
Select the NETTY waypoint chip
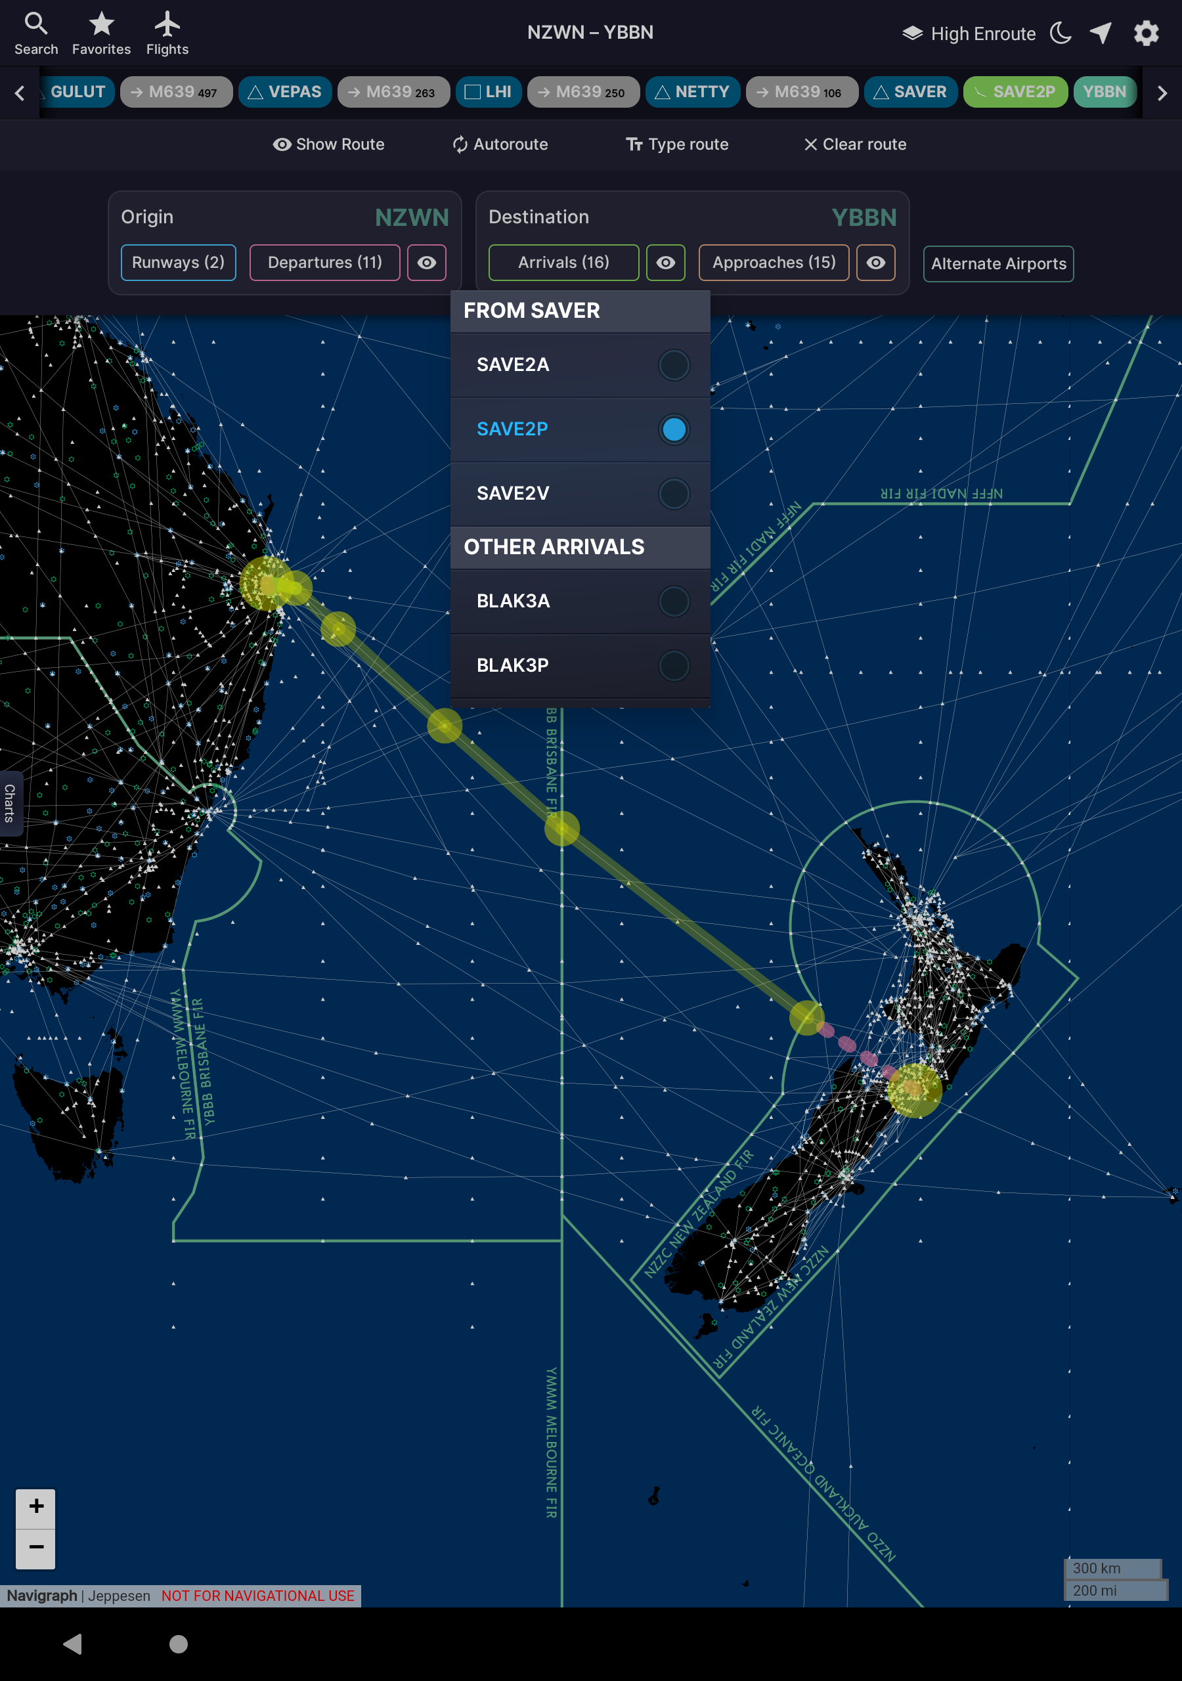pyautogui.click(x=692, y=92)
